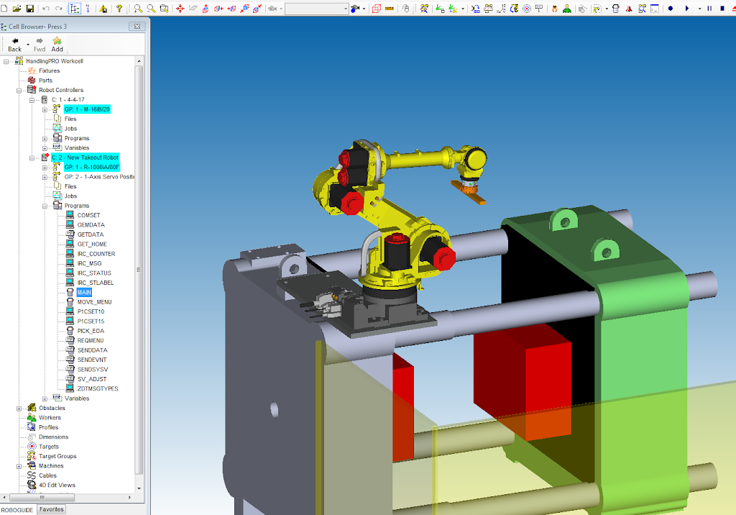Viewport: 736px width, 515px height.
Task: Open the dropdown arrow next to Back
Action: coord(28,45)
